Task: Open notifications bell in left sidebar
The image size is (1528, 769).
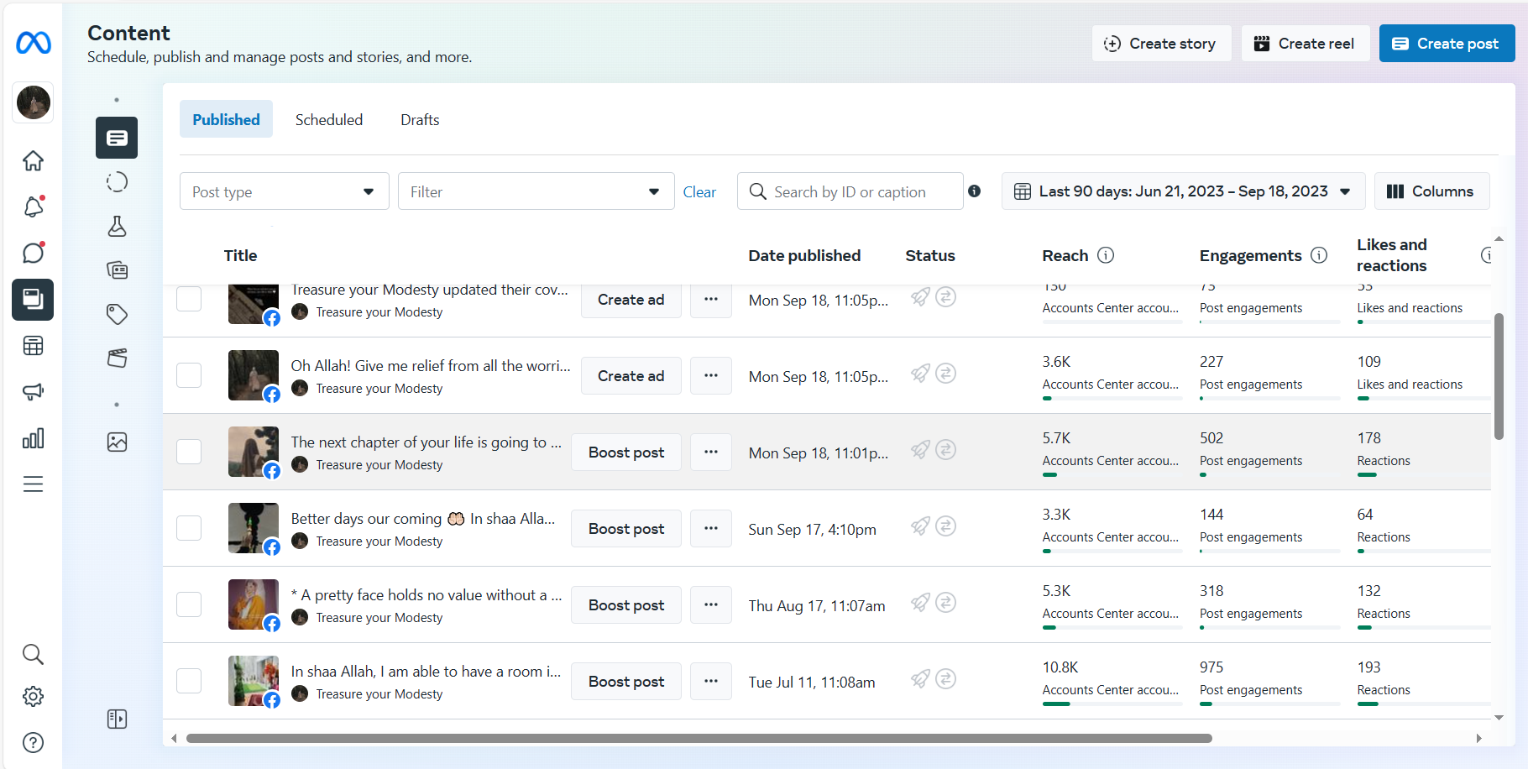Action: pos(33,207)
